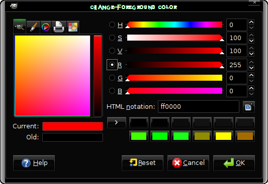Click the Red channel slider

coord(174,65)
